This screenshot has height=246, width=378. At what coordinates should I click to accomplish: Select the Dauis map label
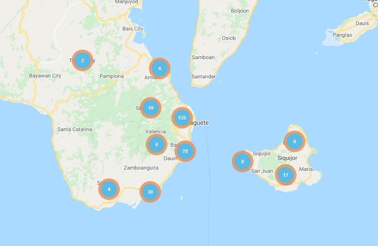(x=362, y=23)
